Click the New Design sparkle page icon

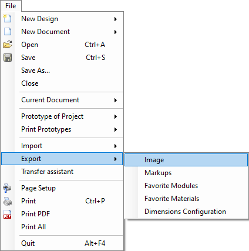coord(8,18)
